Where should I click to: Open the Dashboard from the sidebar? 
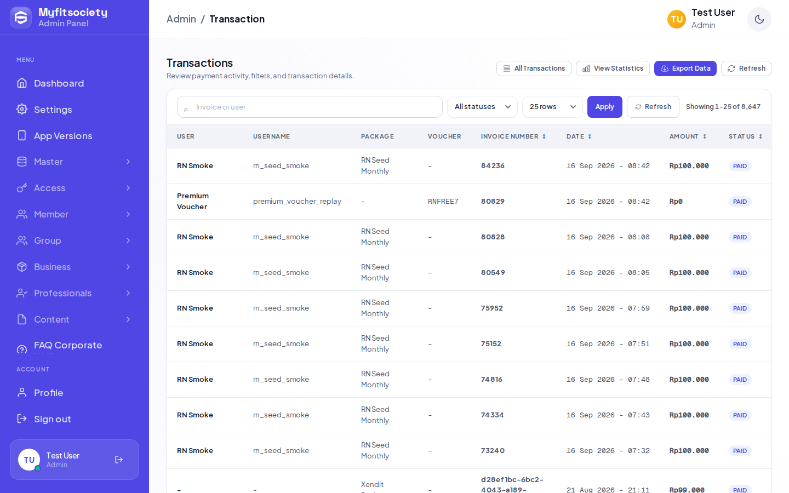(75, 83)
